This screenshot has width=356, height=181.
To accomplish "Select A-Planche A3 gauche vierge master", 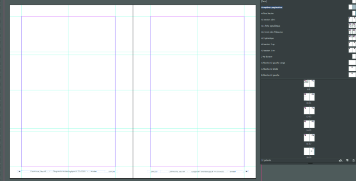I will (x=308, y=63).
